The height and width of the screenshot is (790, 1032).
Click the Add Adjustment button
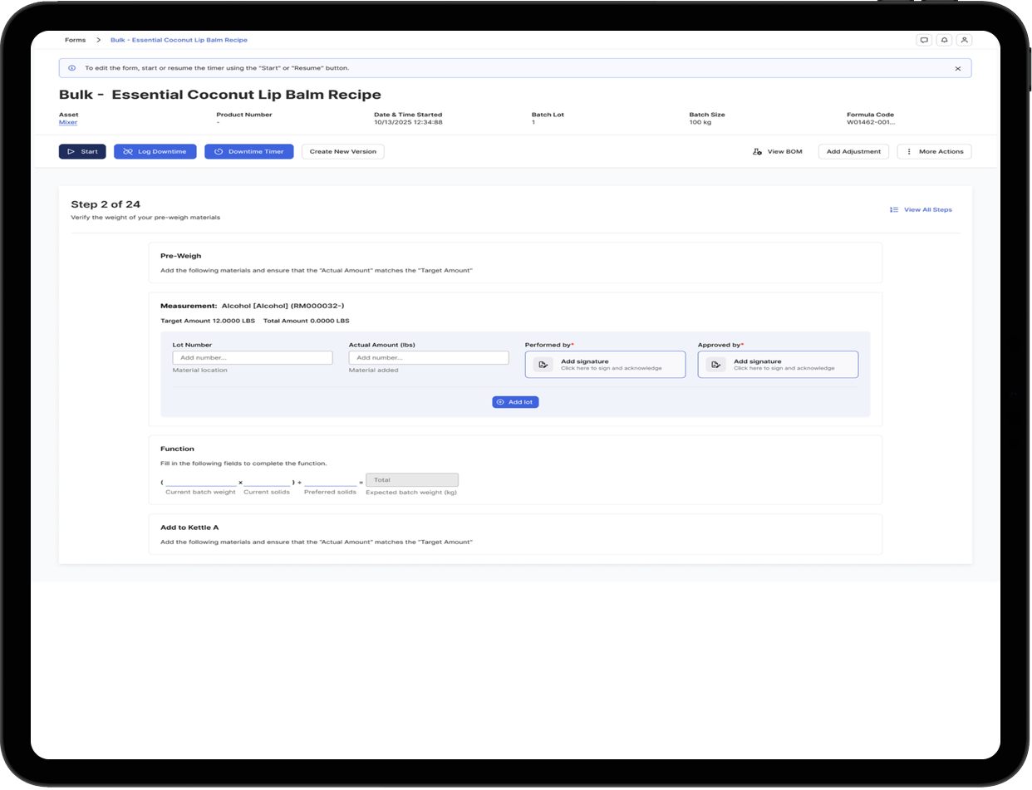853,151
